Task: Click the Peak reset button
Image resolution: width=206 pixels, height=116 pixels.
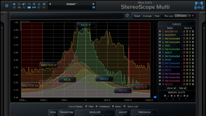Action: pyautogui.click(x=157, y=16)
